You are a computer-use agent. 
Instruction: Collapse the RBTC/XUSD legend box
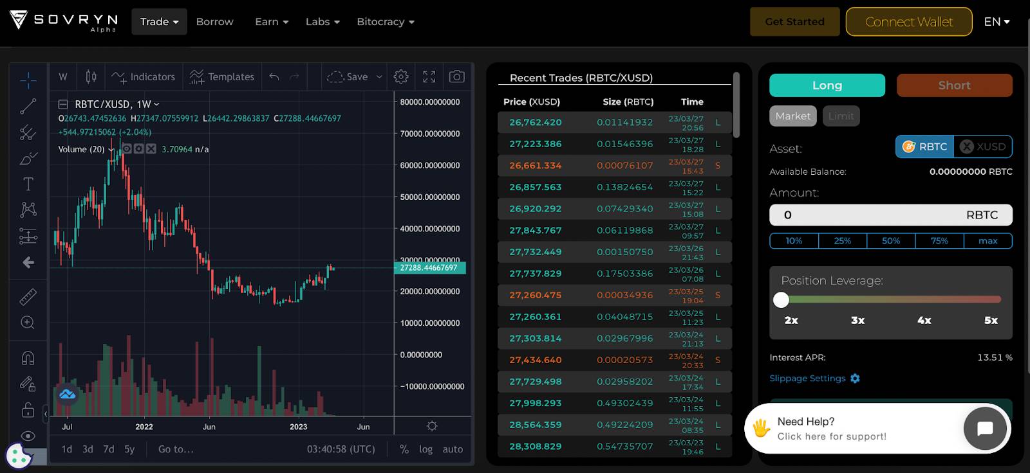point(63,104)
